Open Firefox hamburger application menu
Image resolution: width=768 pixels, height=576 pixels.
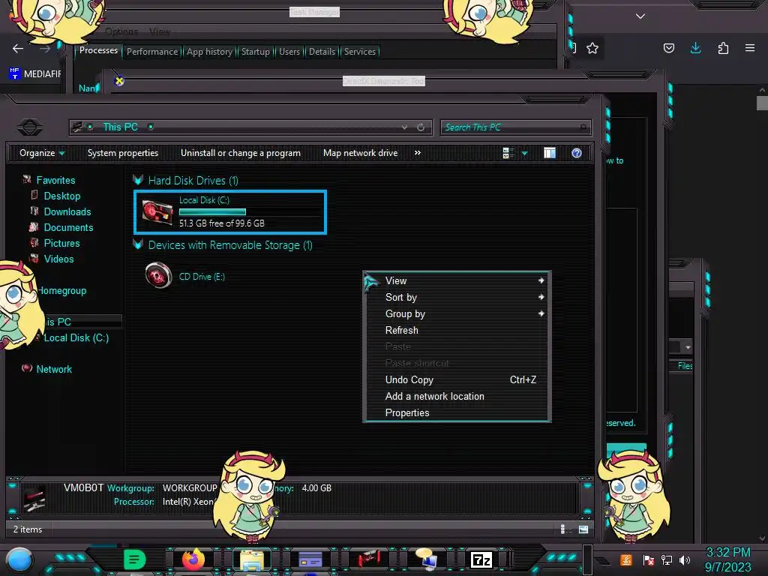coord(750,48)
